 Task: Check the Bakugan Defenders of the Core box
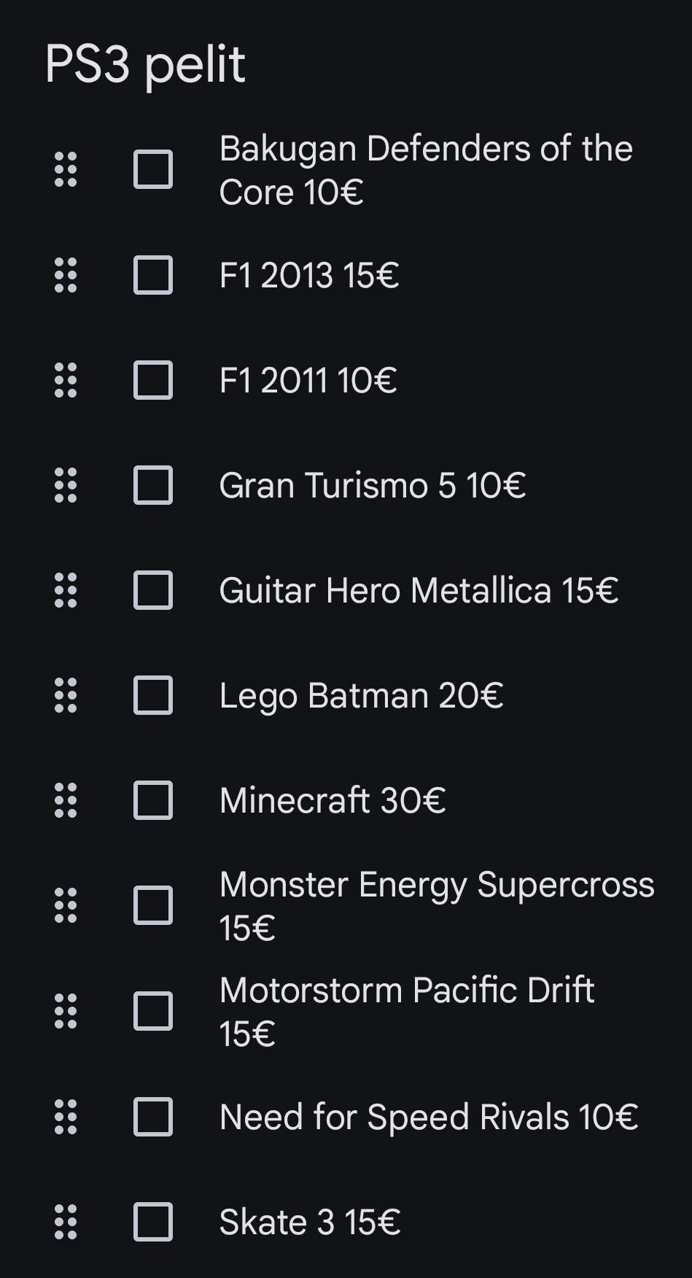[x=153, y=170]
